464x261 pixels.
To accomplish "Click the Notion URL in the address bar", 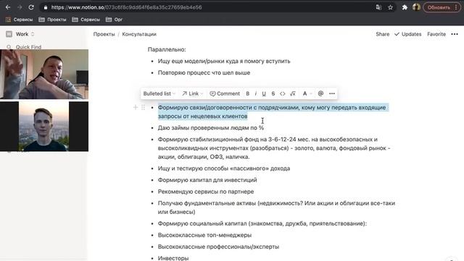I will pos(126,7).
